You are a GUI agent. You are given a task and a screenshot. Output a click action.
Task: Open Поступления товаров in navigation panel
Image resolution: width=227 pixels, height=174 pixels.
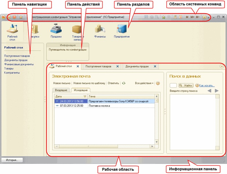point(17,56)
